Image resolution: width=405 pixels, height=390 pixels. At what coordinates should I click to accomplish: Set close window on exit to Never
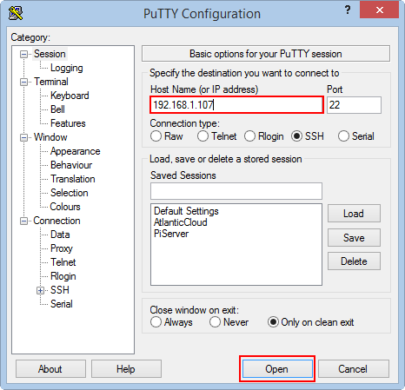tap(215, 322)
